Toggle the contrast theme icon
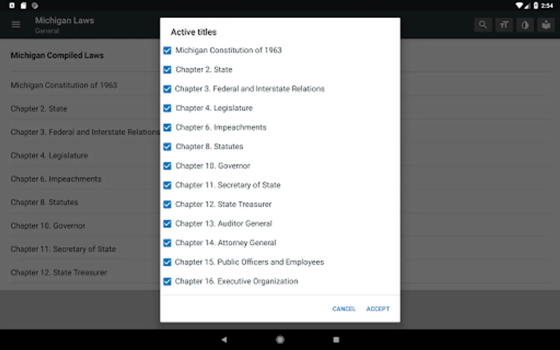 (525, 25)
